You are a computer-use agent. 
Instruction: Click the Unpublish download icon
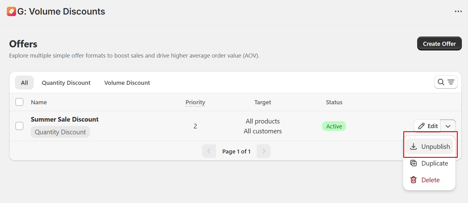point(413,147)
